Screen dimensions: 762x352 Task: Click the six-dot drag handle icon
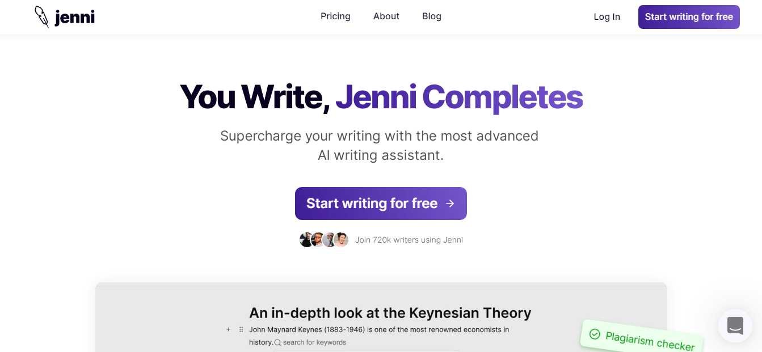[241, 329]
